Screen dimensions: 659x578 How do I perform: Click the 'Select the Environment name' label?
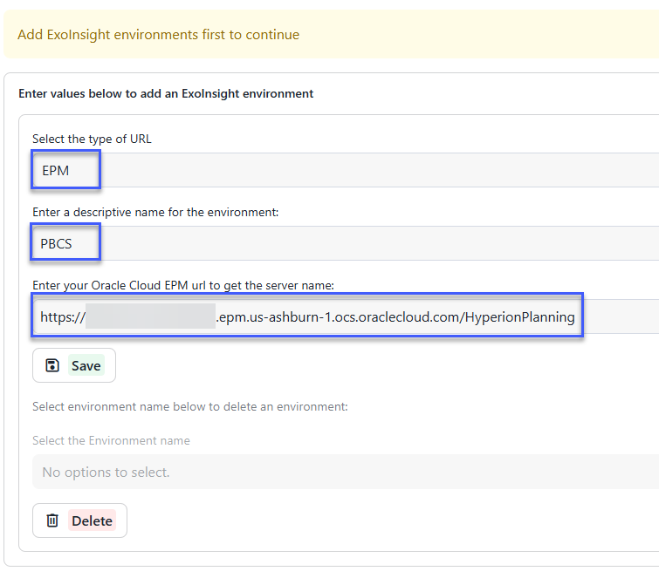point(111,440)
